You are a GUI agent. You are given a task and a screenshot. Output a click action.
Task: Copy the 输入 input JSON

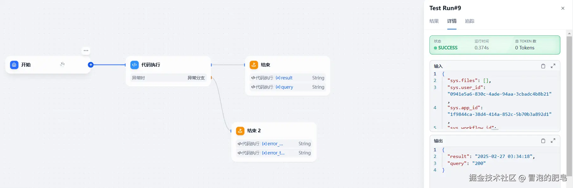pos(543,66)
